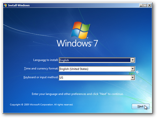The image size is (157, 118).
Task: Open the Language to install dropdown arrow
Action: click(x=133, y=60)
